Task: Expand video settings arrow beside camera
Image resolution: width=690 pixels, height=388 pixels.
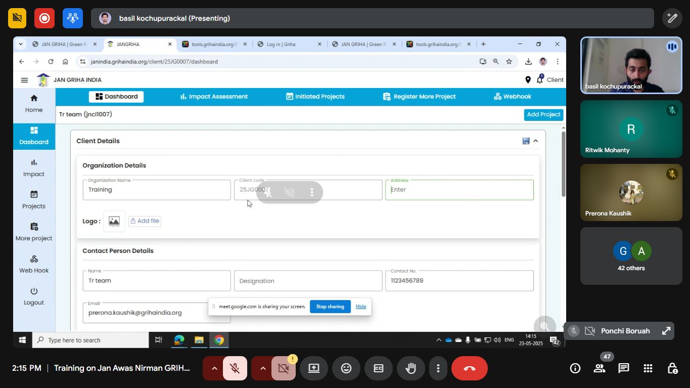Action: [263, 368]
